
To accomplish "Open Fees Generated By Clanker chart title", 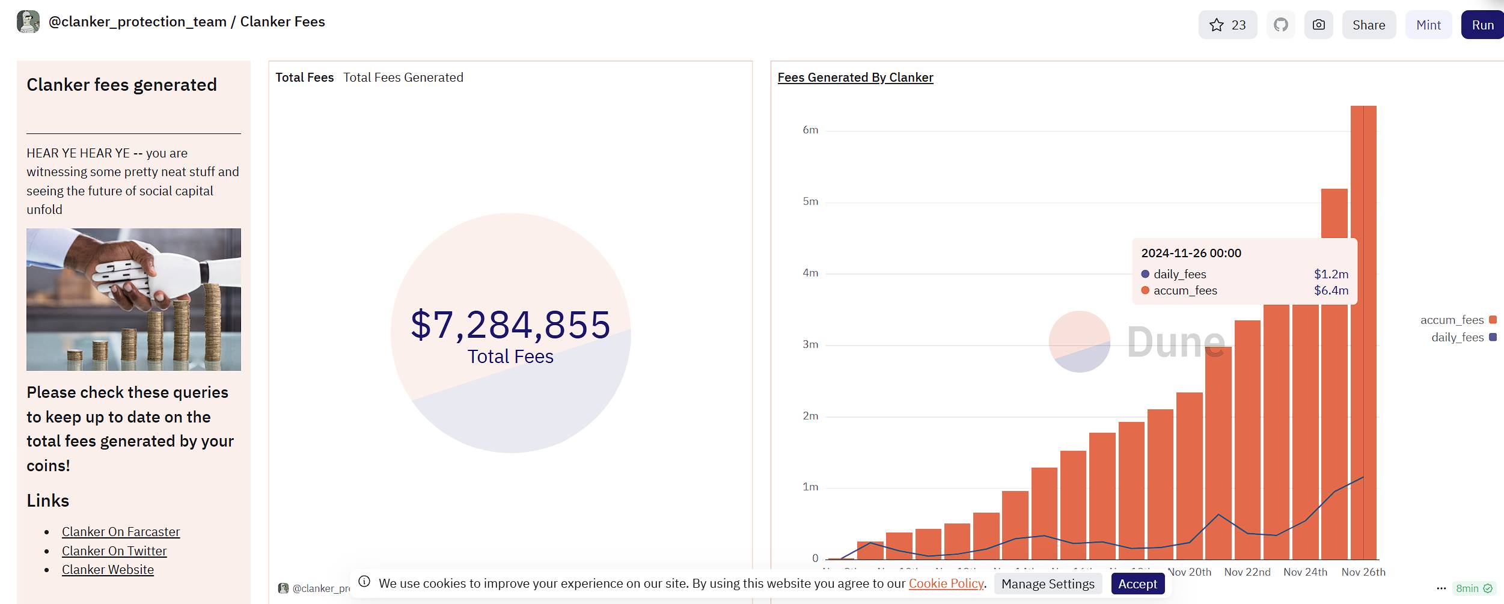I will coord(855,78).
